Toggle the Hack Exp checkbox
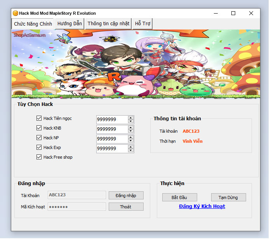Image resolution: width=269 pixels, height=239 pixels. point(39,147)
